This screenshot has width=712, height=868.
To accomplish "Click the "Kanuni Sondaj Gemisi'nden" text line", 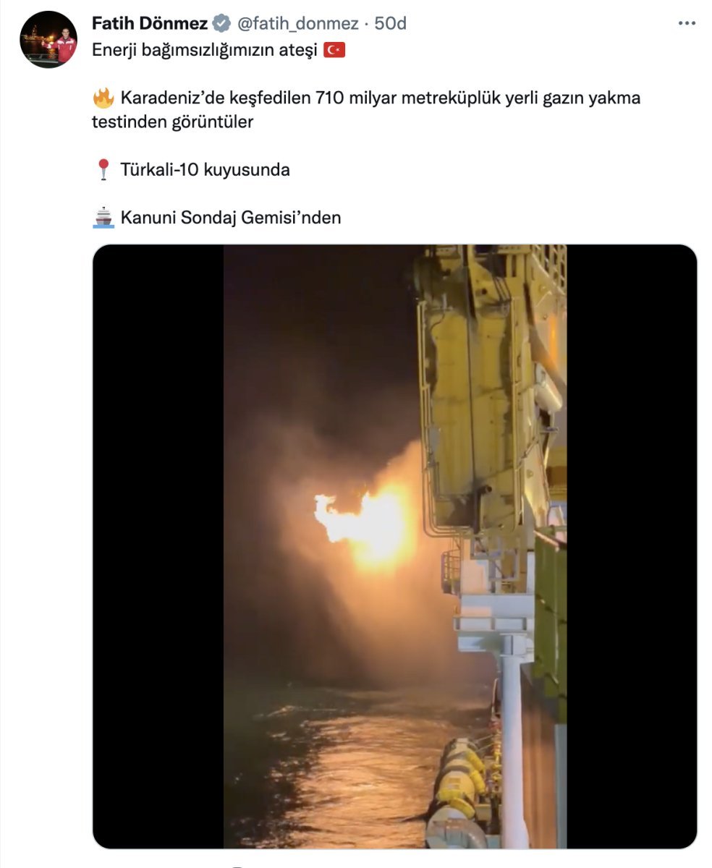I will tap(231, 217).
